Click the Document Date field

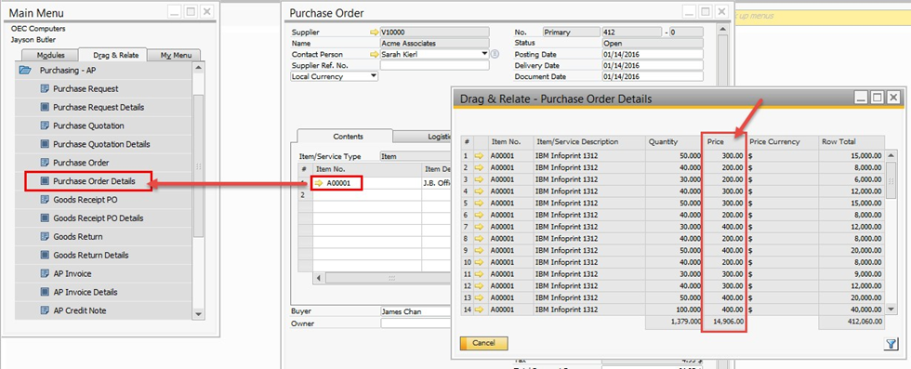click(653, 76)
